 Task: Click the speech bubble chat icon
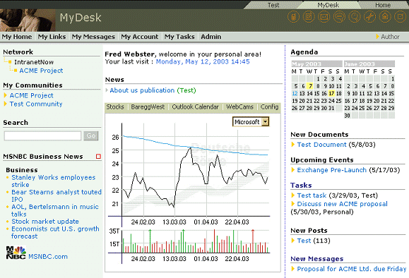point(339,17)
